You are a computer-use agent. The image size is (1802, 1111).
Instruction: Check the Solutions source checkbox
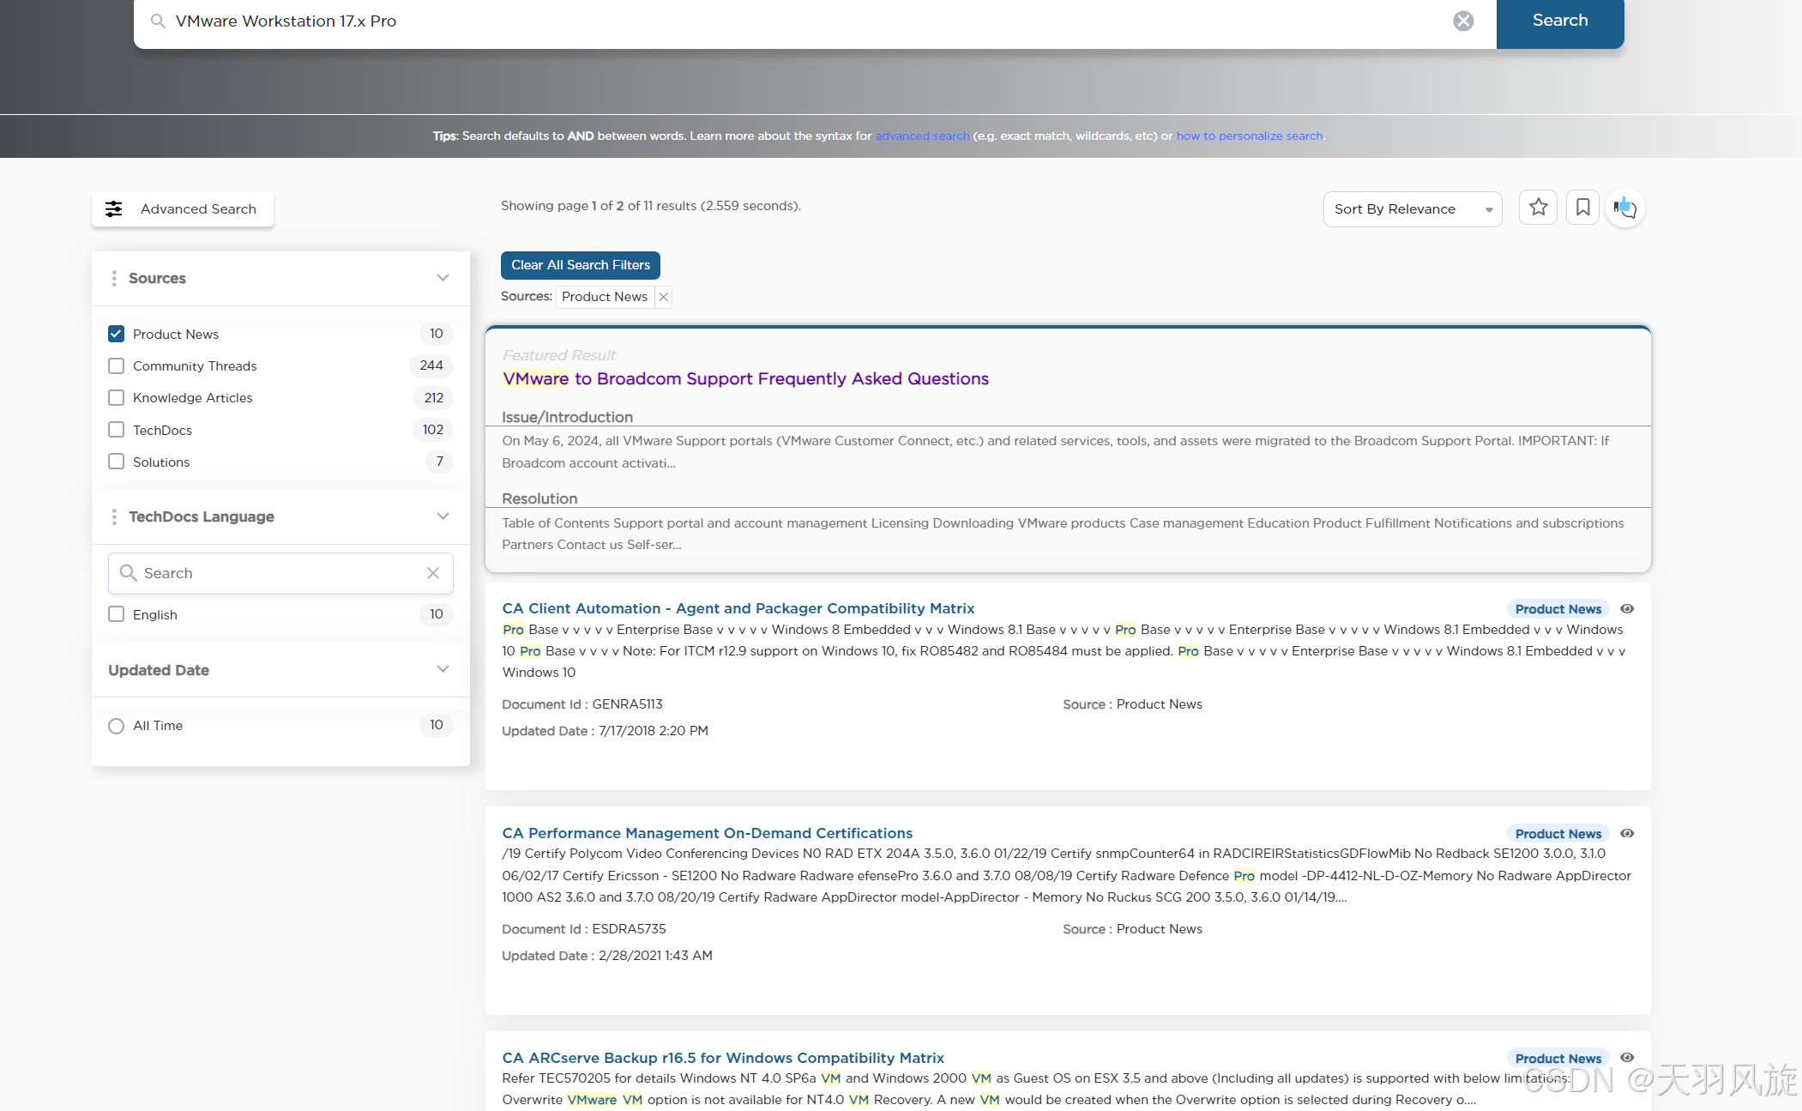point(117,462)
